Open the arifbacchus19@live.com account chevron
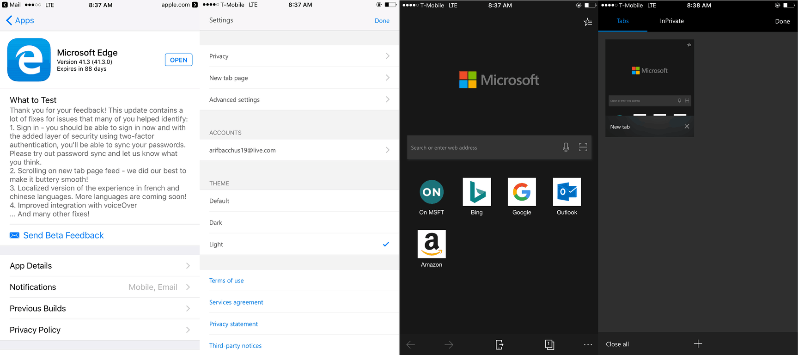Viewport: 798px width, 355px height. click(388, 150)
